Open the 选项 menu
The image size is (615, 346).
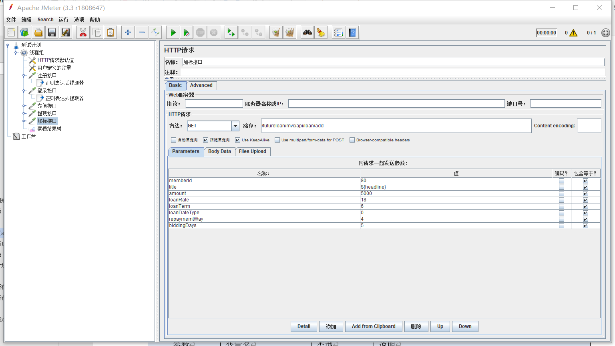pyautogui.click(x=79, y=20)
